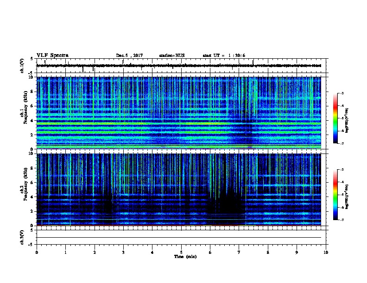
Task: Click the "-3" label on ch.1 colorbar
Action: click(342, 93)
